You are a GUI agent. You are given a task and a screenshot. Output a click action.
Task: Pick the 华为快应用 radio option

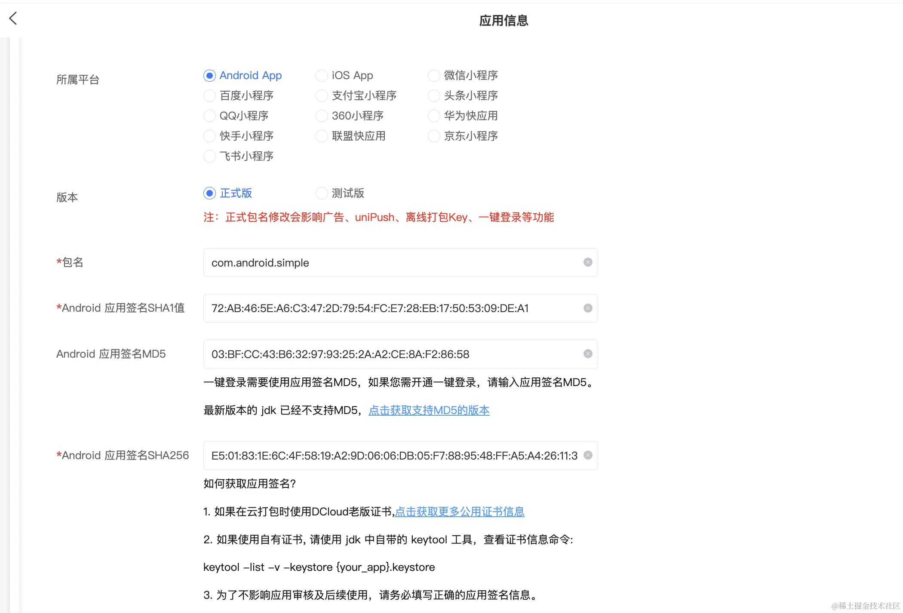[434, 116]
